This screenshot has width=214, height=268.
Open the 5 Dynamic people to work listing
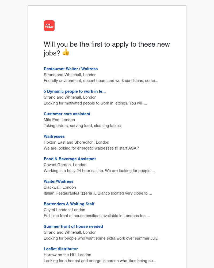click(75, 91)
